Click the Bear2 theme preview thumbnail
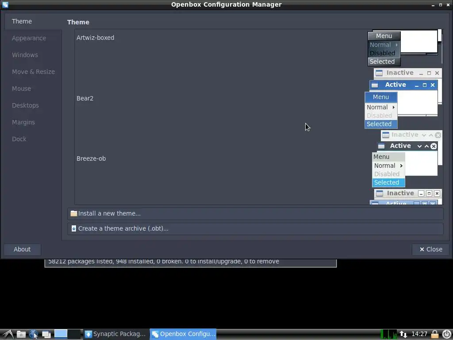The width and height of the screenshot is (453, 340). [x=403, y=98]
